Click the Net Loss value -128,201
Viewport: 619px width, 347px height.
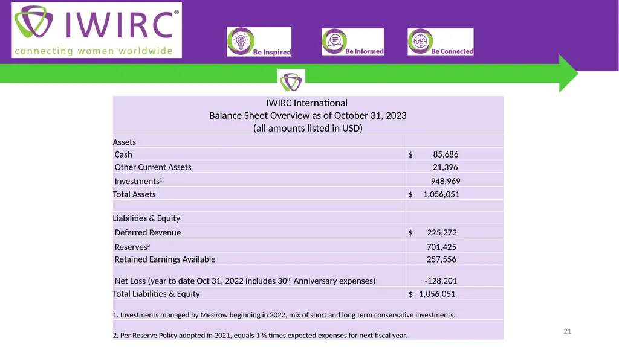[441, 281]
